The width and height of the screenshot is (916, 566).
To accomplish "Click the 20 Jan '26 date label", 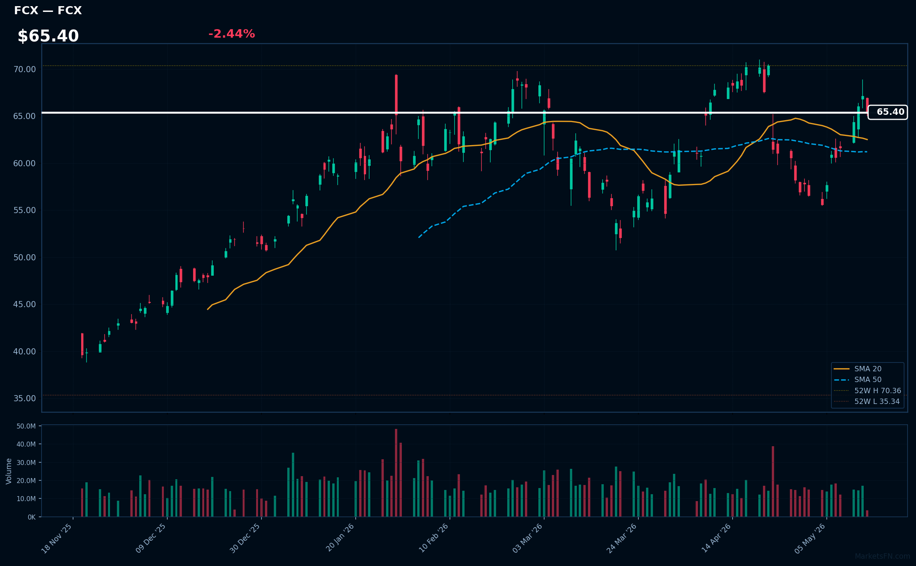I will 340,538.
